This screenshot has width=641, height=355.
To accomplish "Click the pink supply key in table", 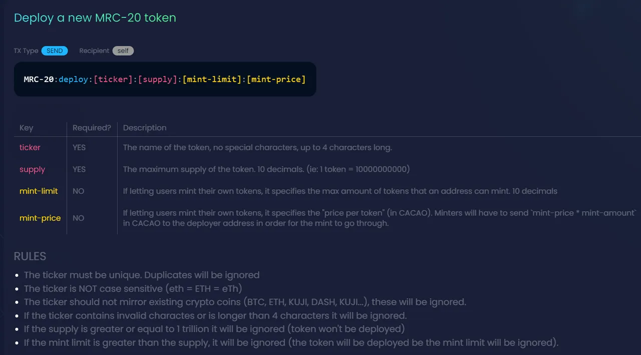I will (x=32, y=169).
